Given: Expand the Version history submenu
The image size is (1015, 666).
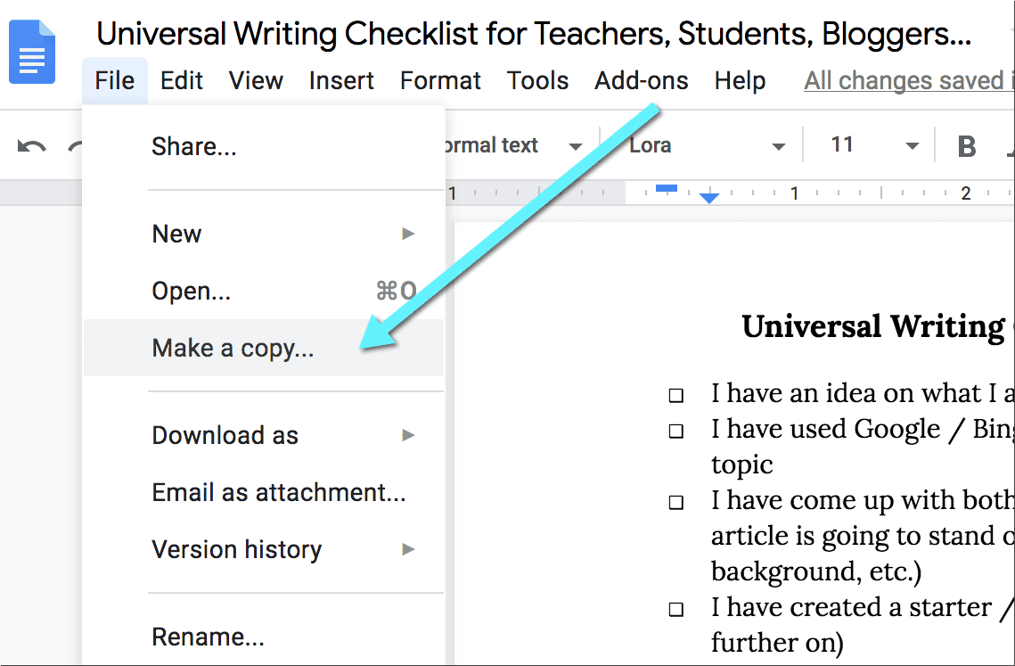Looking at the screenshot, I should (264, 549).
